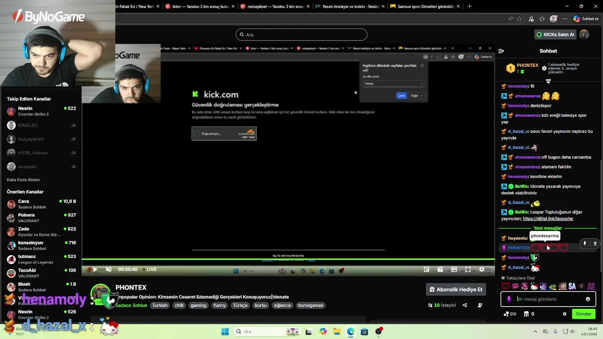Open konsoloyun channel
The image size is (603, 339).
(x=41, y=245)
